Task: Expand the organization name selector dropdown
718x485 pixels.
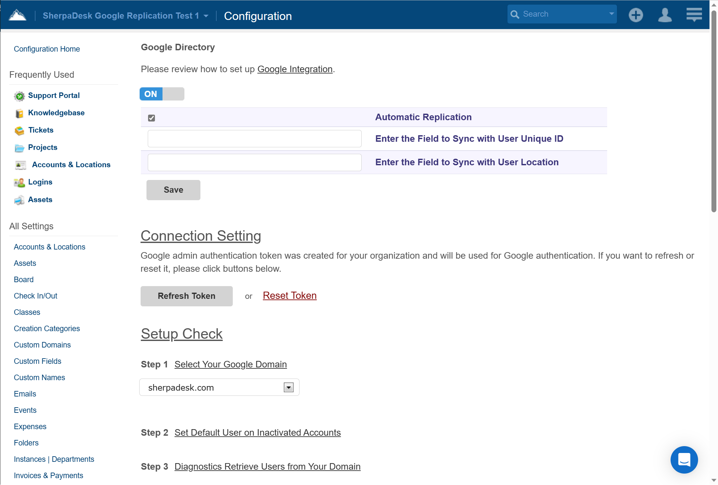Action: [x=205, y=15]
